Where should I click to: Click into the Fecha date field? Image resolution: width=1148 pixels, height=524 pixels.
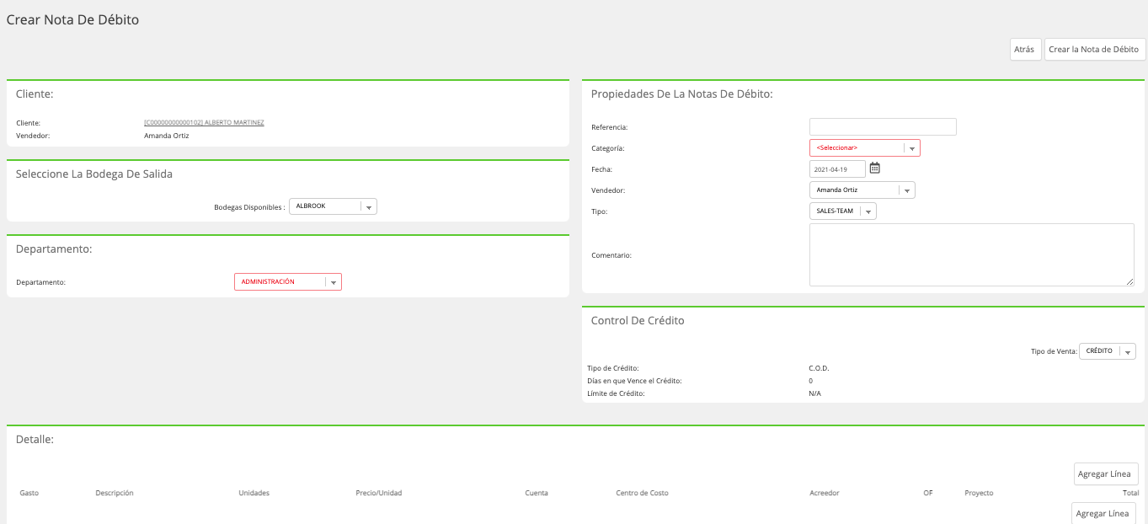pos(837,169)
